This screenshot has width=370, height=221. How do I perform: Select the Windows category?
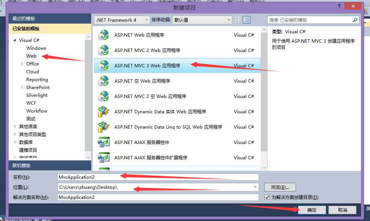(36, 48)
